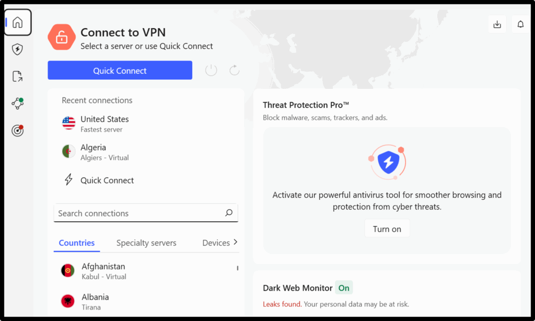This screenshot has height=321, width=535.
Task: Select the Countries tab
Action: tap(76, 243)
